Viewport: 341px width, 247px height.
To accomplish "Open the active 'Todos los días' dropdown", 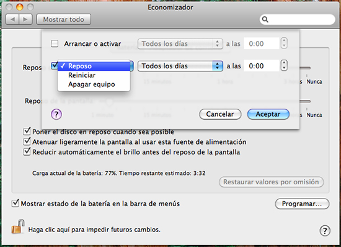I will (x=180, y=66).
